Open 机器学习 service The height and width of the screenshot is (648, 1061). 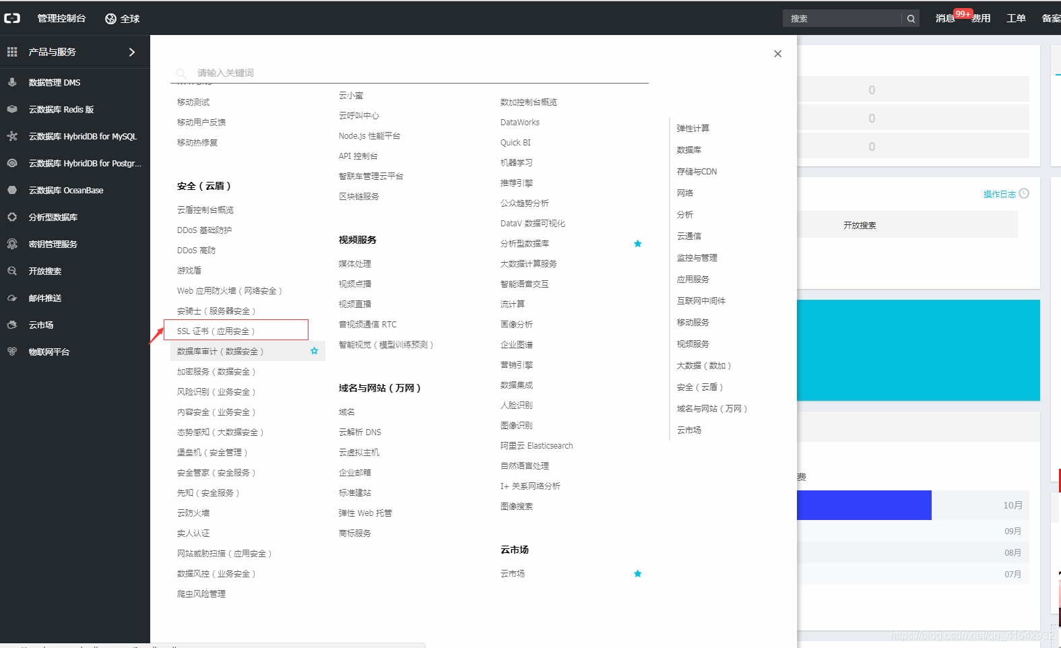(516, 162)
